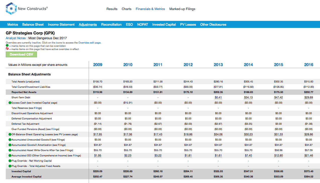The height and width of the screenshot is (183, 320).
Task: Switch to the Reconciliation tab
Action: point(111,24)
